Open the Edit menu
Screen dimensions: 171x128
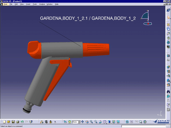(16, 4)
